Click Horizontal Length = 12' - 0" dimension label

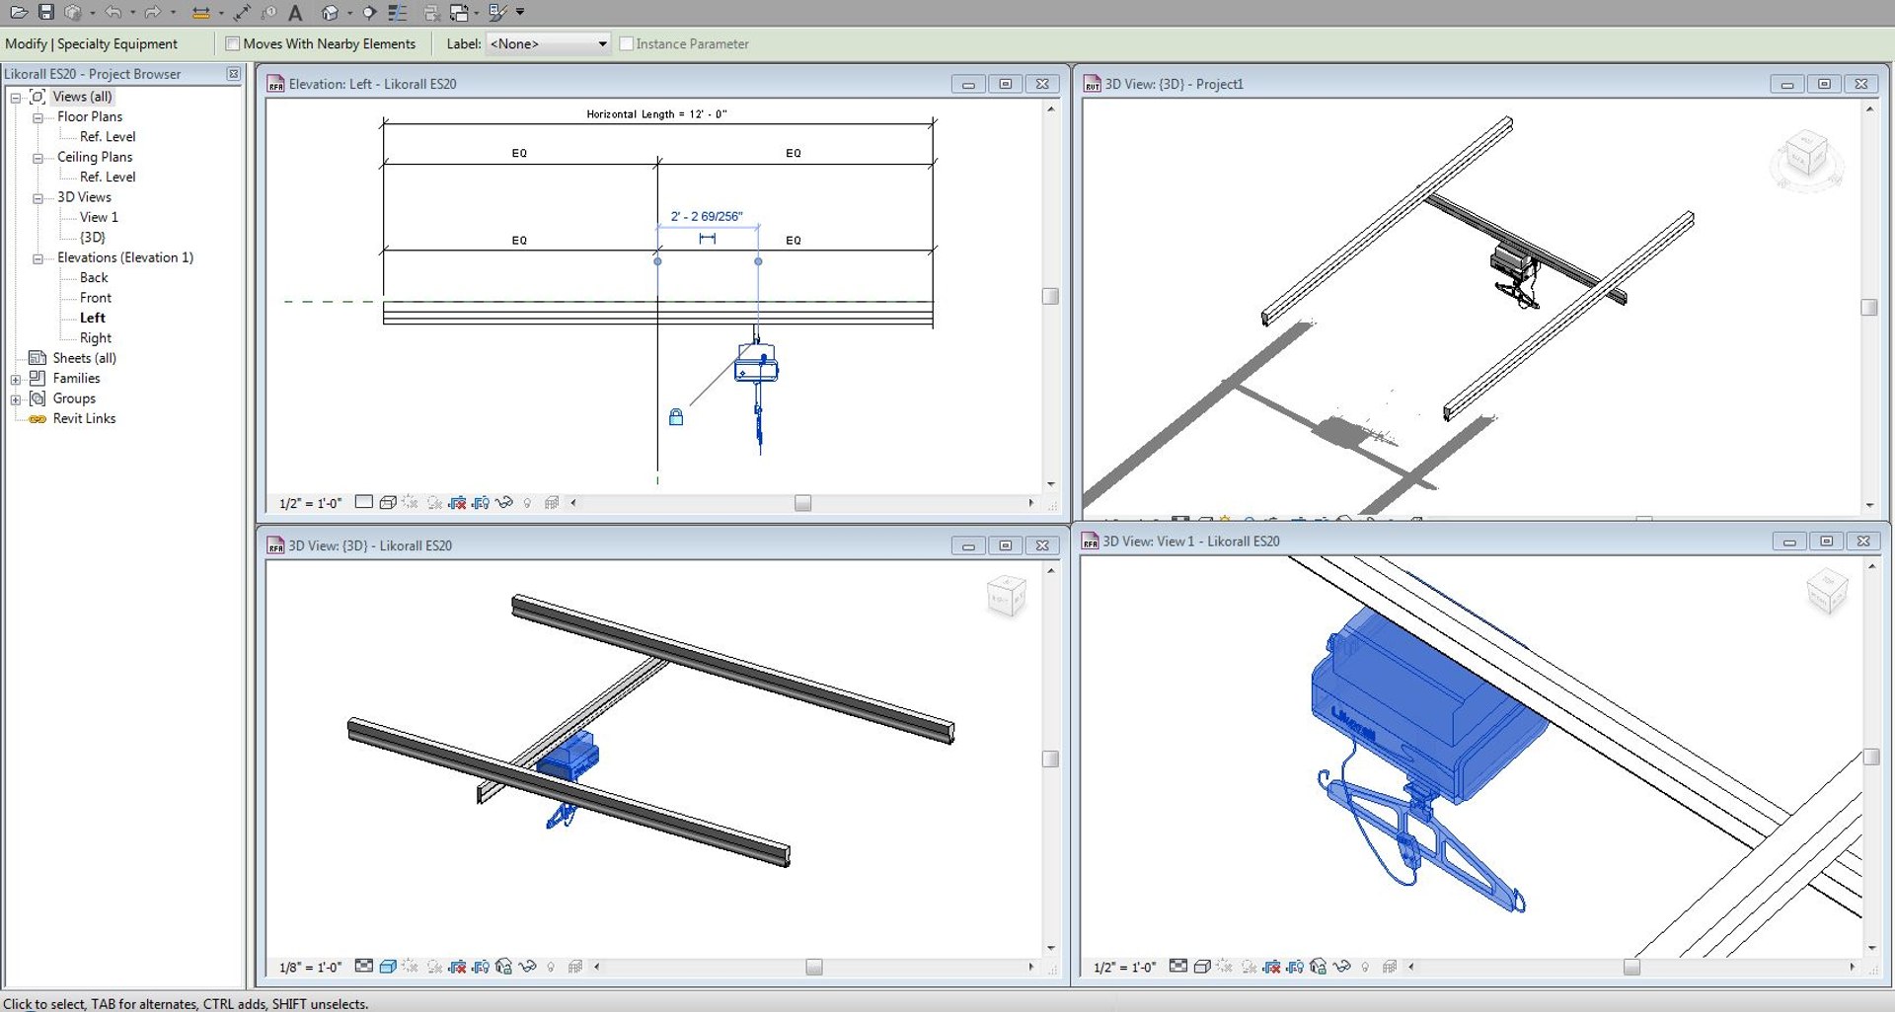point(656,113)
